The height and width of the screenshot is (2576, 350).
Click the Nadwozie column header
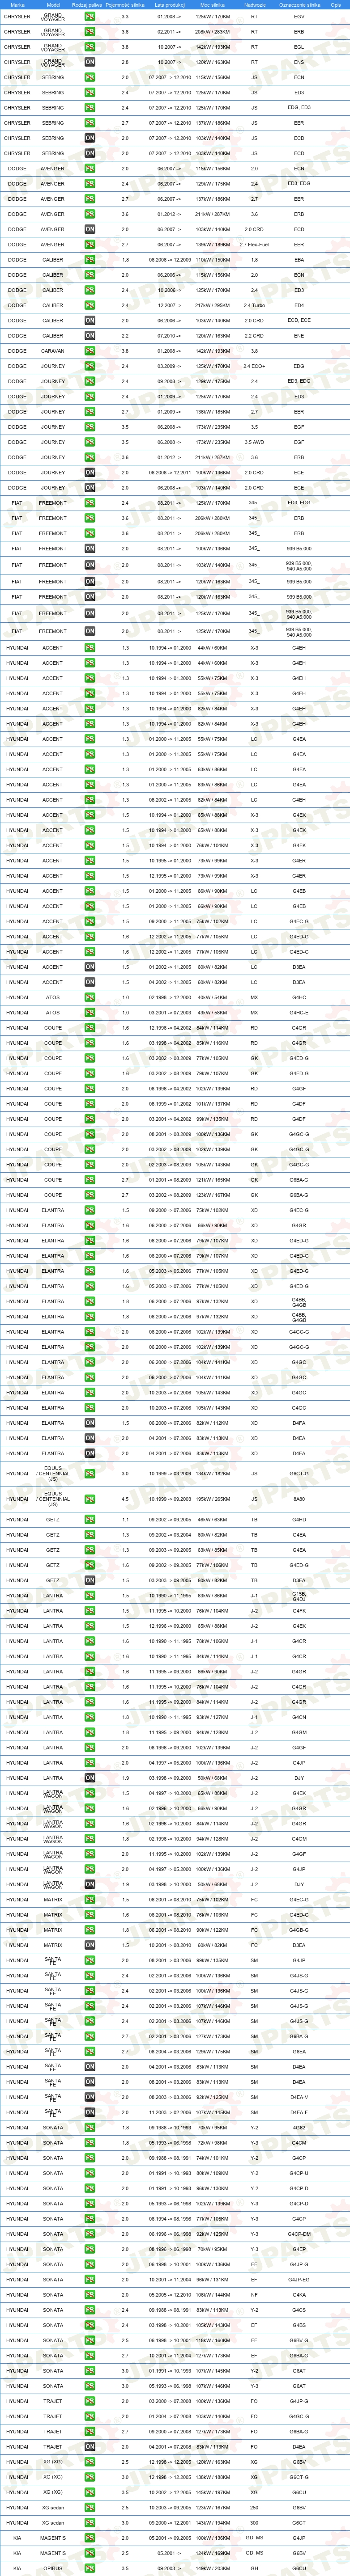click(254, 5)
